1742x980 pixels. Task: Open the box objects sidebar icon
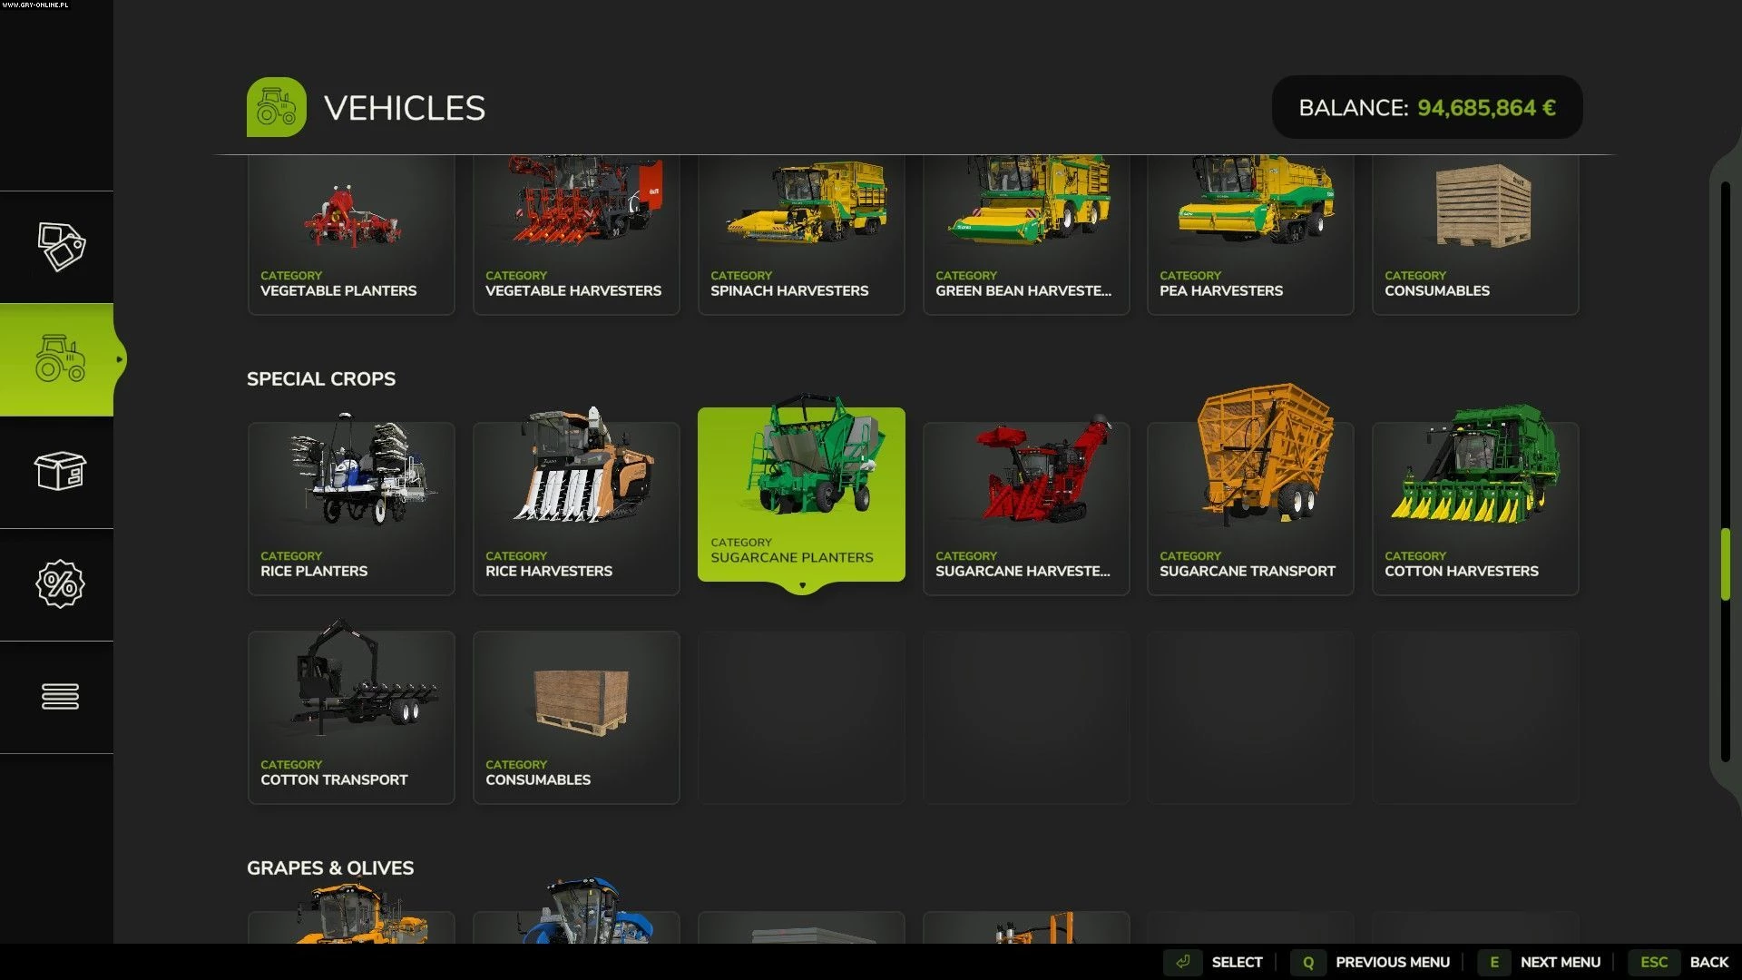point(60,472)
